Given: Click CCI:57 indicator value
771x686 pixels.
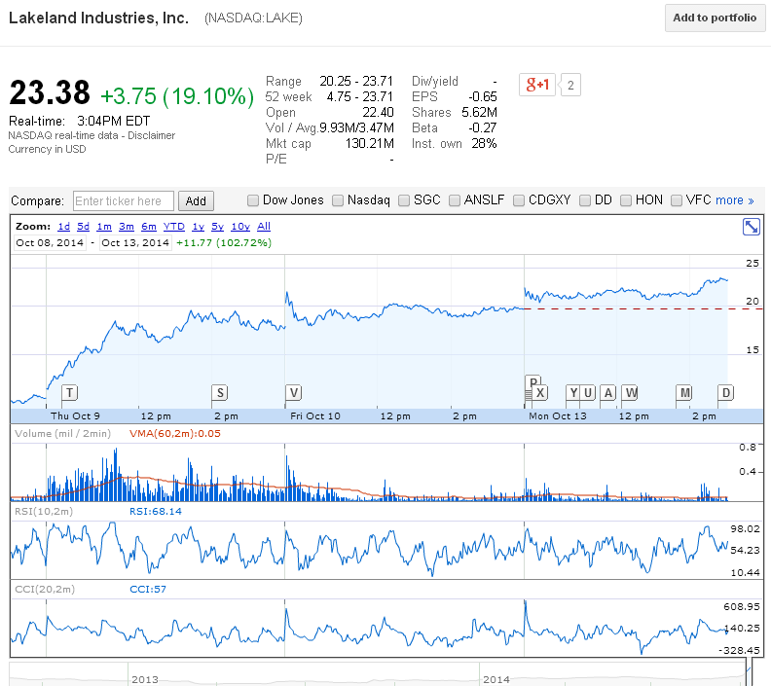Looking at the screenshot, I should point(148,590).
